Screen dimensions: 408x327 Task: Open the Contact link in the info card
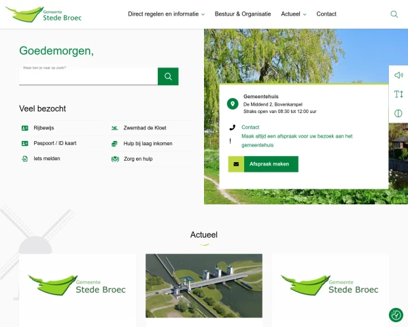[x=250, y=127]
